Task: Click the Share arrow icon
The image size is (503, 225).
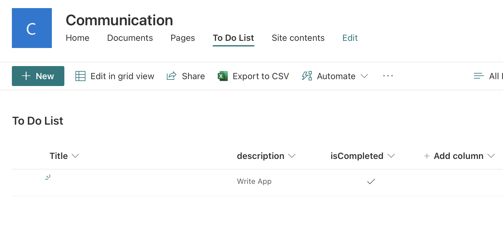Action: (172, 76)
